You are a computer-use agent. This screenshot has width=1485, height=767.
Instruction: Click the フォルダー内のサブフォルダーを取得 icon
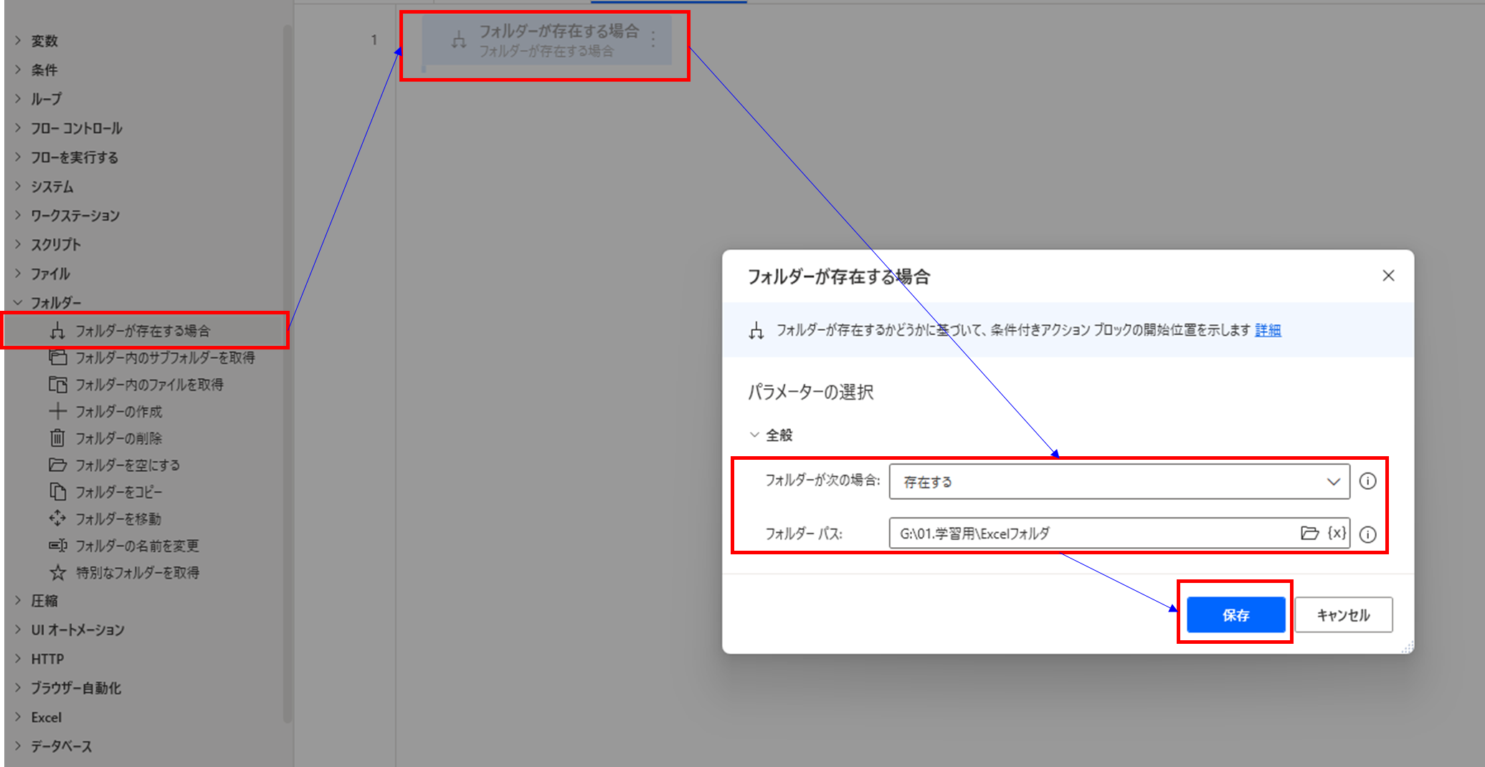[57, 357]
